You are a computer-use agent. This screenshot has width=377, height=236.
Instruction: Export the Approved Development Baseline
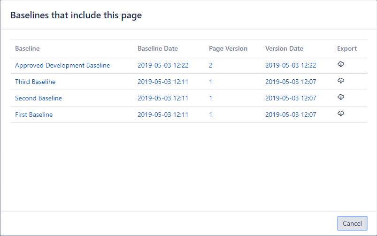click(x=341, y=65)
